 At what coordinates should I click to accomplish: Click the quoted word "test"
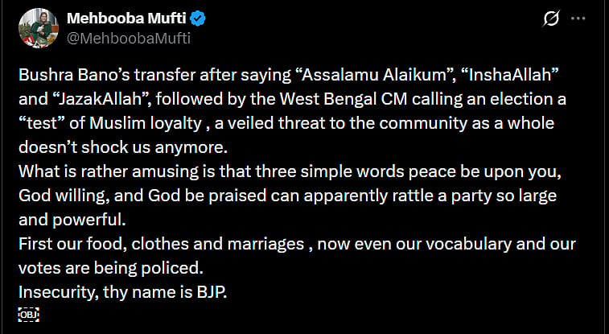(x=42, y=123)
